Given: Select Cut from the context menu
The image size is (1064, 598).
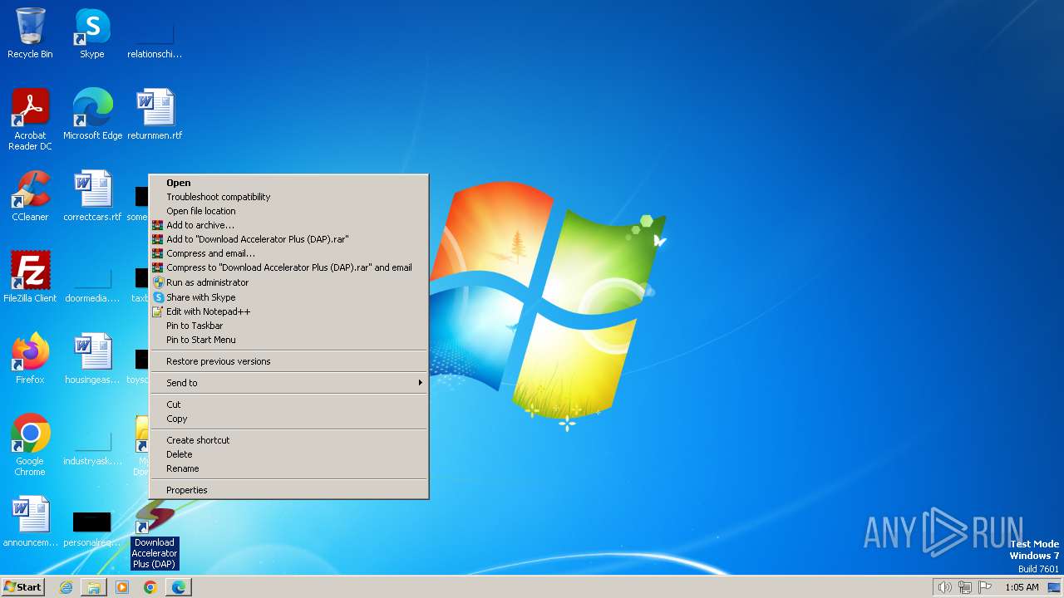Looking at the screenshot, I should coord(288,404).
